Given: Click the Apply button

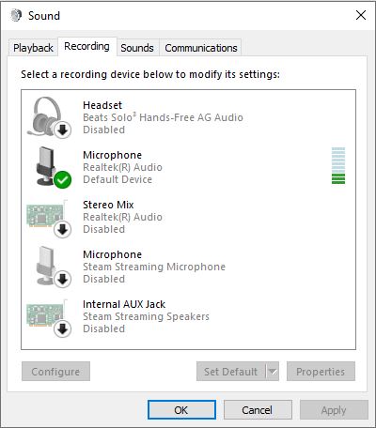Looking at the screenshot, I should tap(334, 410).
